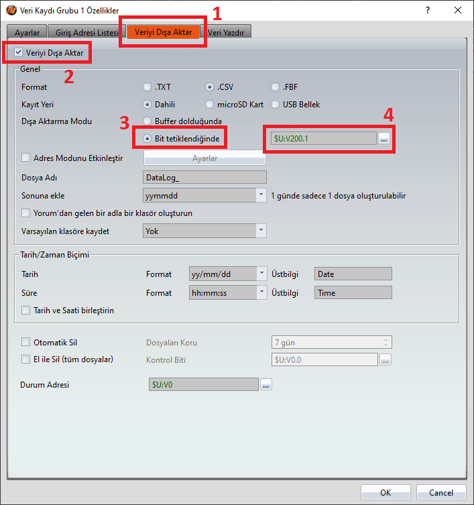Enable Adres Modunu Etkinleştir checkbox
Screen dimensions: 474x505
[26, 158]
